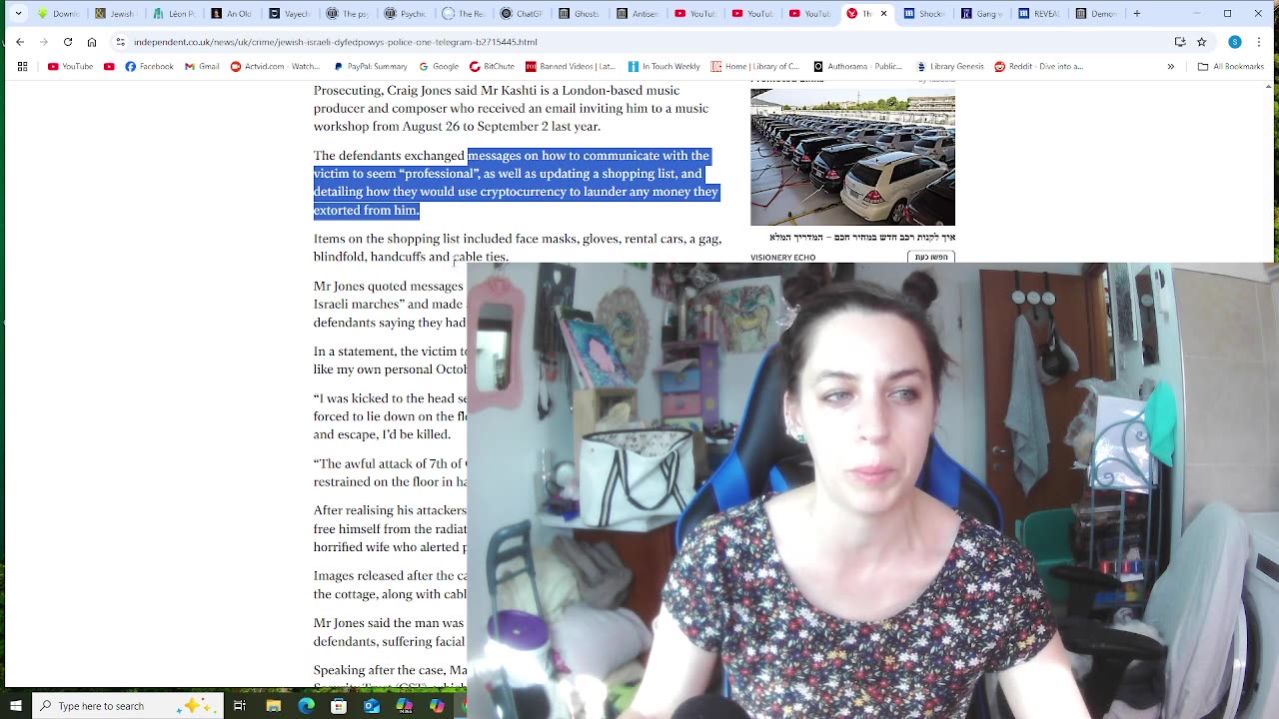
Task: Open a new browser tab
Action: click(1136, 14)
